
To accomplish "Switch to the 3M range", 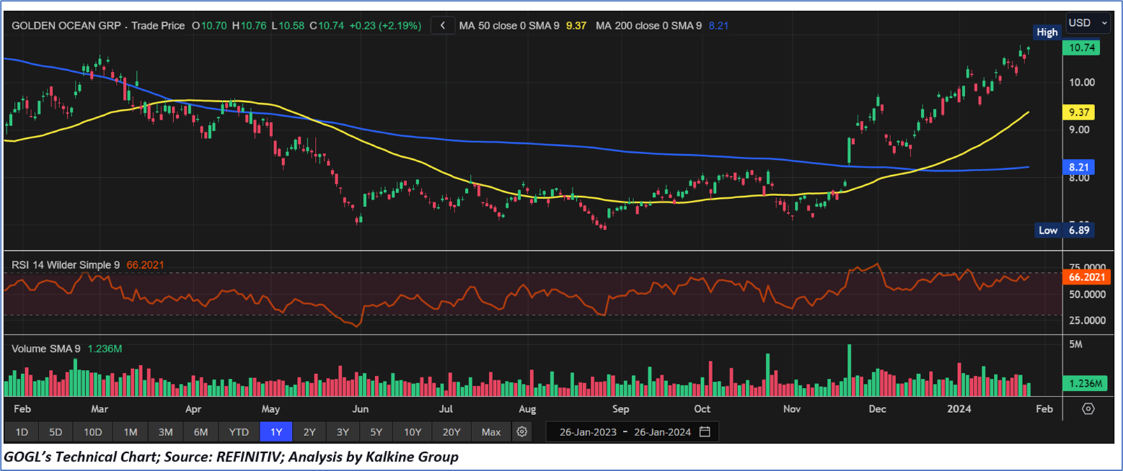I will (166, 432).
